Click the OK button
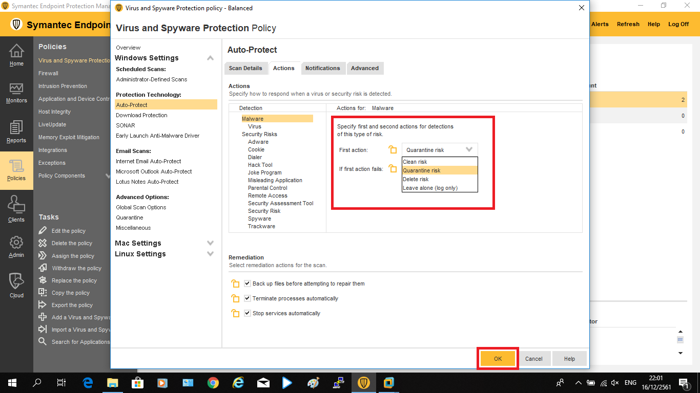The image size is (700, 393). [498, 359]
